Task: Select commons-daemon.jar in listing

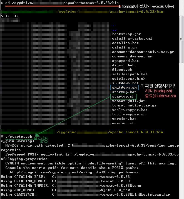Action: pyautogui.click(x=132, y=56)
